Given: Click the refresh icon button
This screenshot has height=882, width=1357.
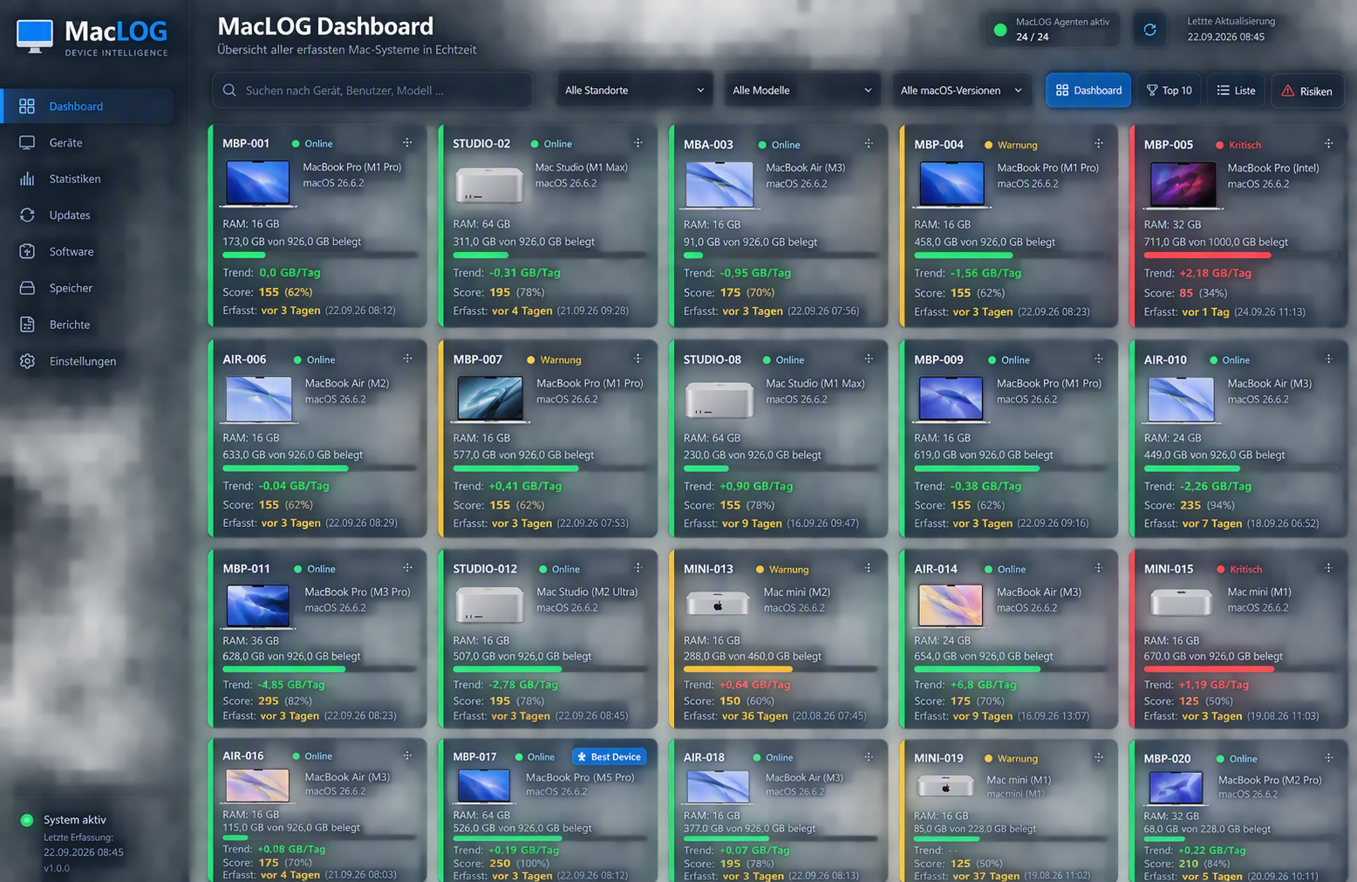Looking at the screenshot, I should [x=1149, y=30].
